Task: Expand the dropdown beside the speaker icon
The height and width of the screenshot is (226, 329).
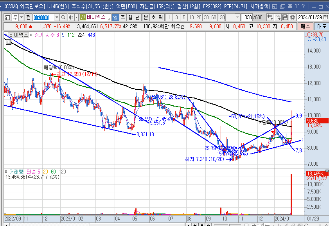Action: pyautogui.click(x=76, y=17)
